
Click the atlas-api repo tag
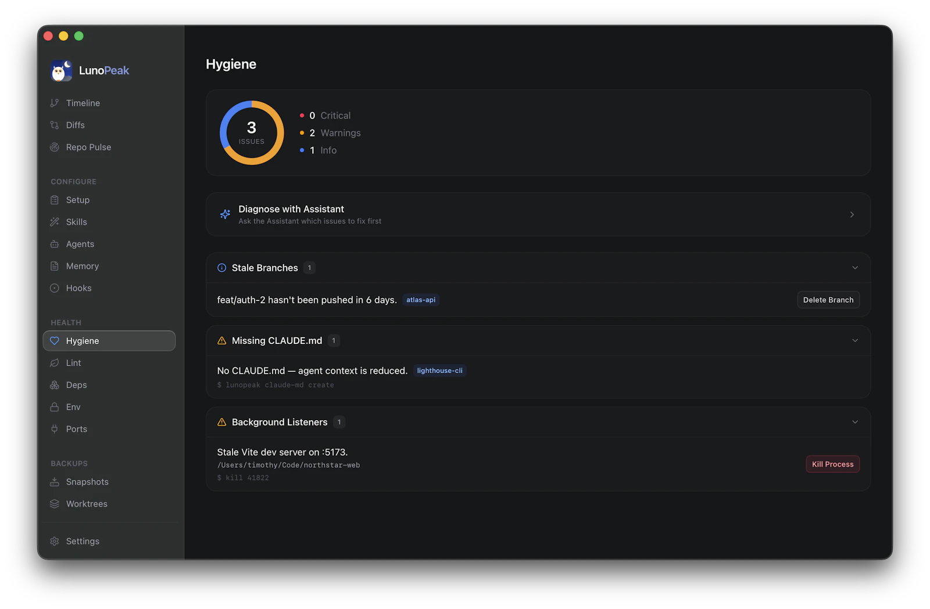(421, 300)
